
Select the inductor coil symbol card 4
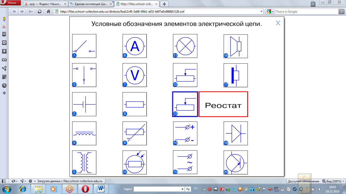[84, 133]
